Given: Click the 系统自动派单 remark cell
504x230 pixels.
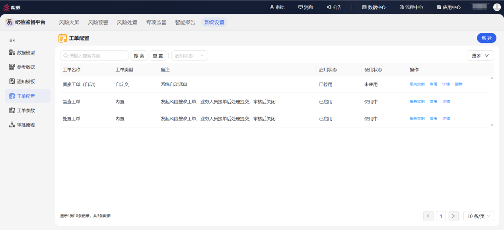Looking at the screenshot, I should [x=174, y=84].
